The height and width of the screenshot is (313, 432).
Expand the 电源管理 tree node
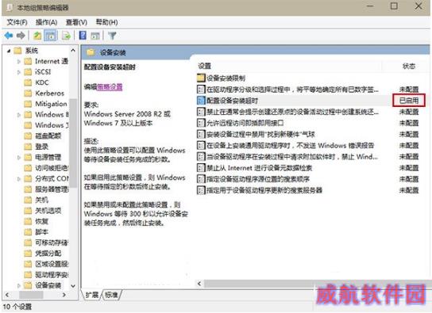coord(19,158)
